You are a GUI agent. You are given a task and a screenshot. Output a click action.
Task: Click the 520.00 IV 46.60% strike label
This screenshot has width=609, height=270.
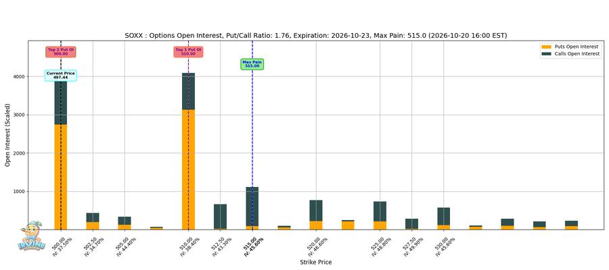pos(317,246)
